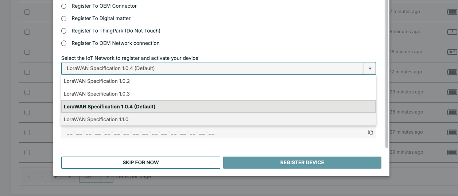Copy the masked key field value

point(370,132)
